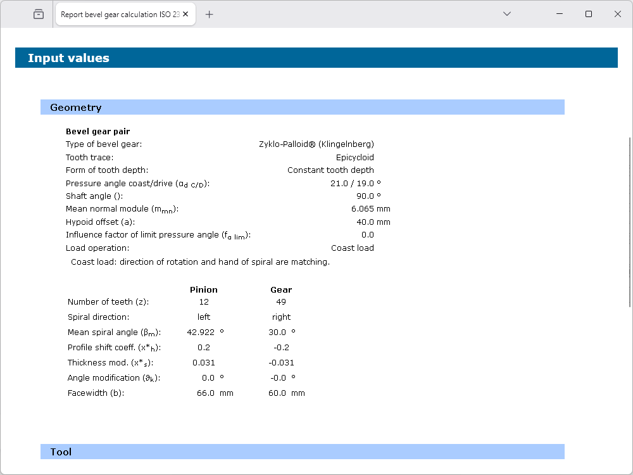Close the Report bevel gear calculation tab
633x475 pixels.
point(185,14)
